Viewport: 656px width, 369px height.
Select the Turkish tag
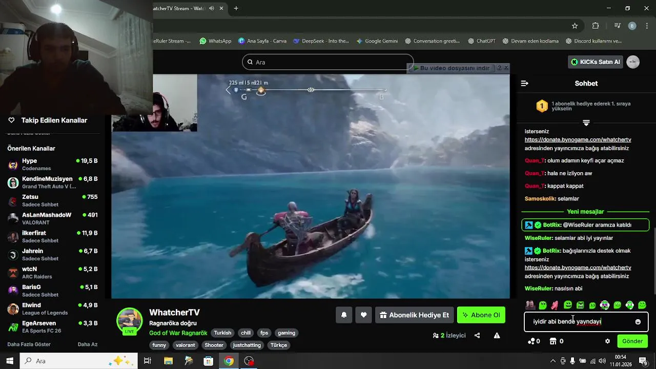222,333
